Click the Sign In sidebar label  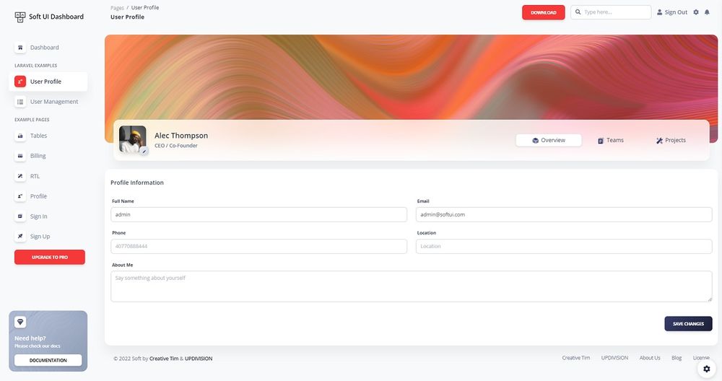[39, 216]
